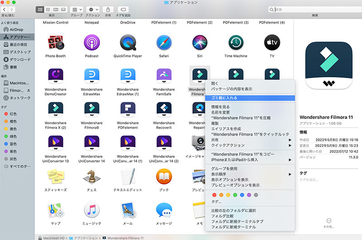The width and height of the screenshot is (362, 240).
Task: Apply the green tag in context menu
Action: tap(235, 195)
